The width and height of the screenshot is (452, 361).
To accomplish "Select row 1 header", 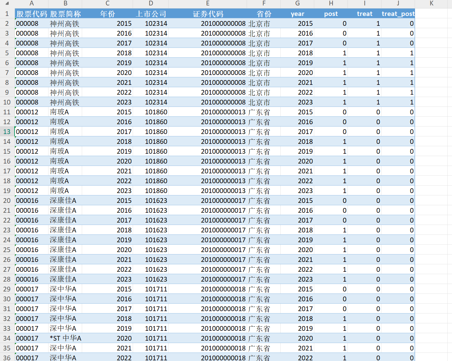I will (7, 14).
